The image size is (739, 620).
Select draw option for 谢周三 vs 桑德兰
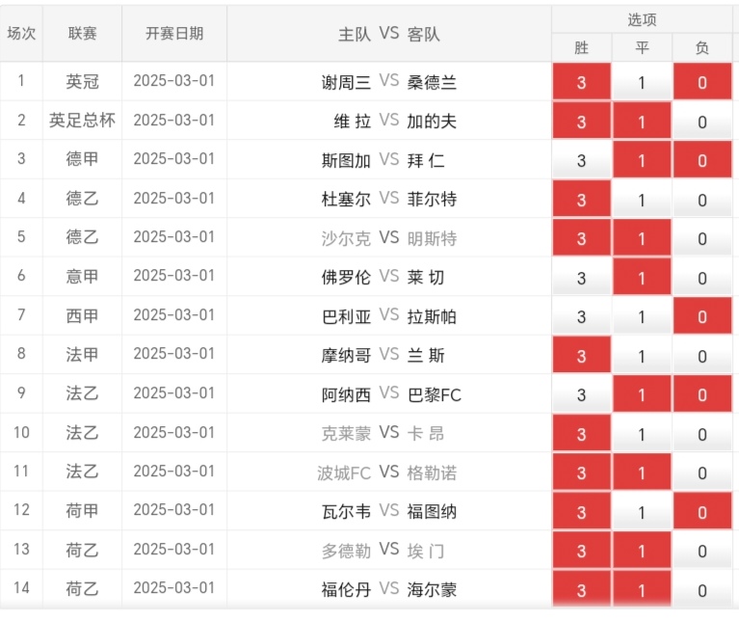click(642, 82)
